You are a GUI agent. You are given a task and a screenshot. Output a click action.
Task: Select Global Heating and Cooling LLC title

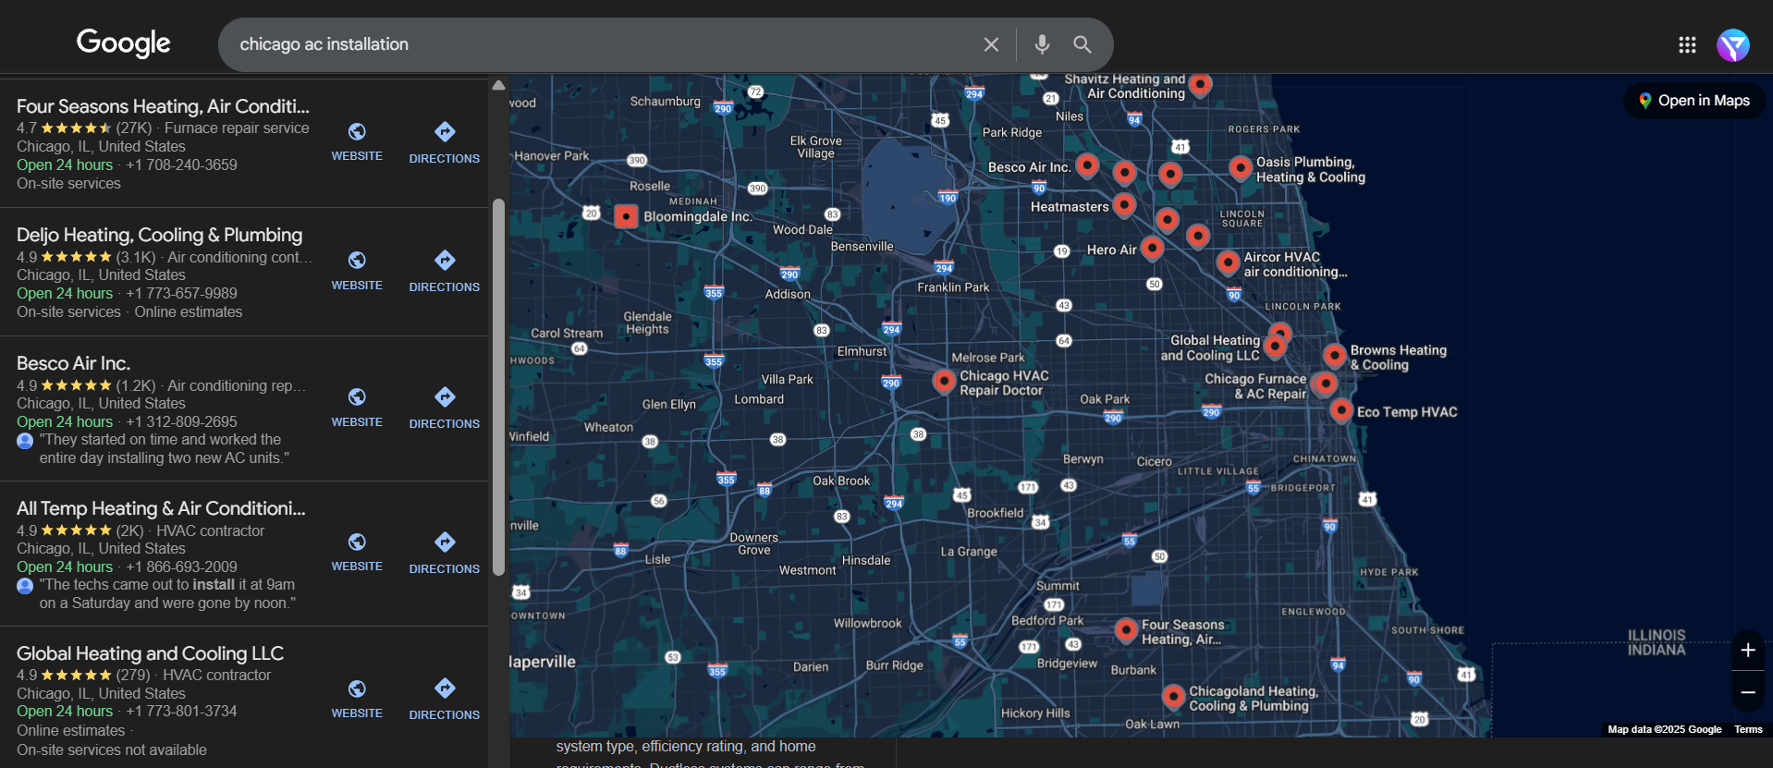coord(150,653)
